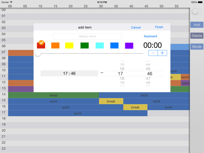The width and height of the screenshot is (204, 153).
Task: Tap minute 44 in the picker
Action: [x=148, y=65]
